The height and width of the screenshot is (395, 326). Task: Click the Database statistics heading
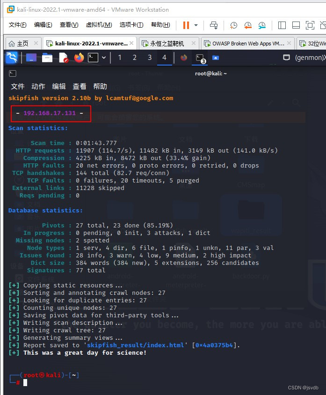pos(45,210)
